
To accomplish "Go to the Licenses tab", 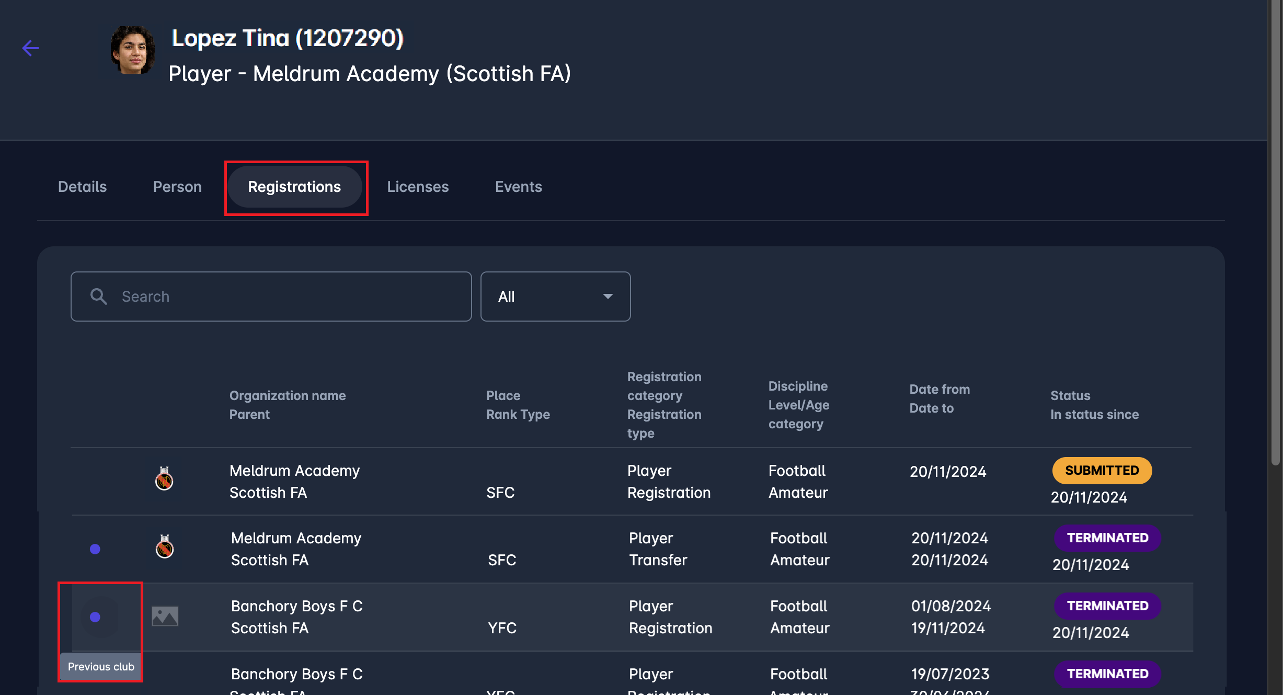I will click(418, 187).
